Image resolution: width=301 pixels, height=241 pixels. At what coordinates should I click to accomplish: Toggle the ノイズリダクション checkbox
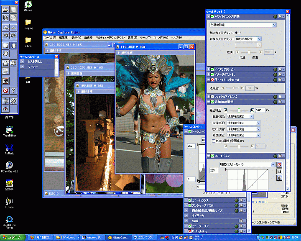(212, 69)
